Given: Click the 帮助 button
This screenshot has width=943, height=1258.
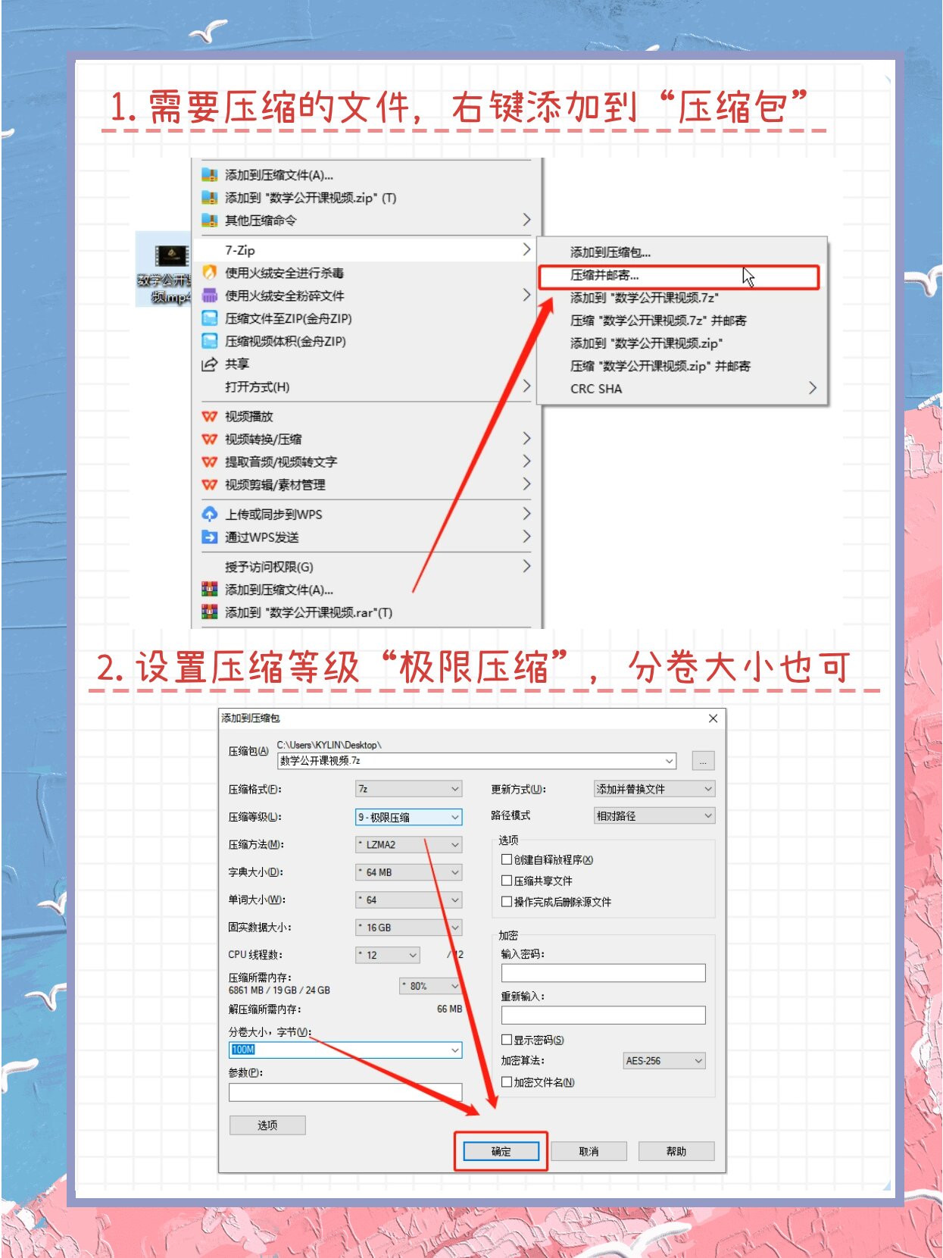Looking at the screenshot, I should tap(676, 1151).
